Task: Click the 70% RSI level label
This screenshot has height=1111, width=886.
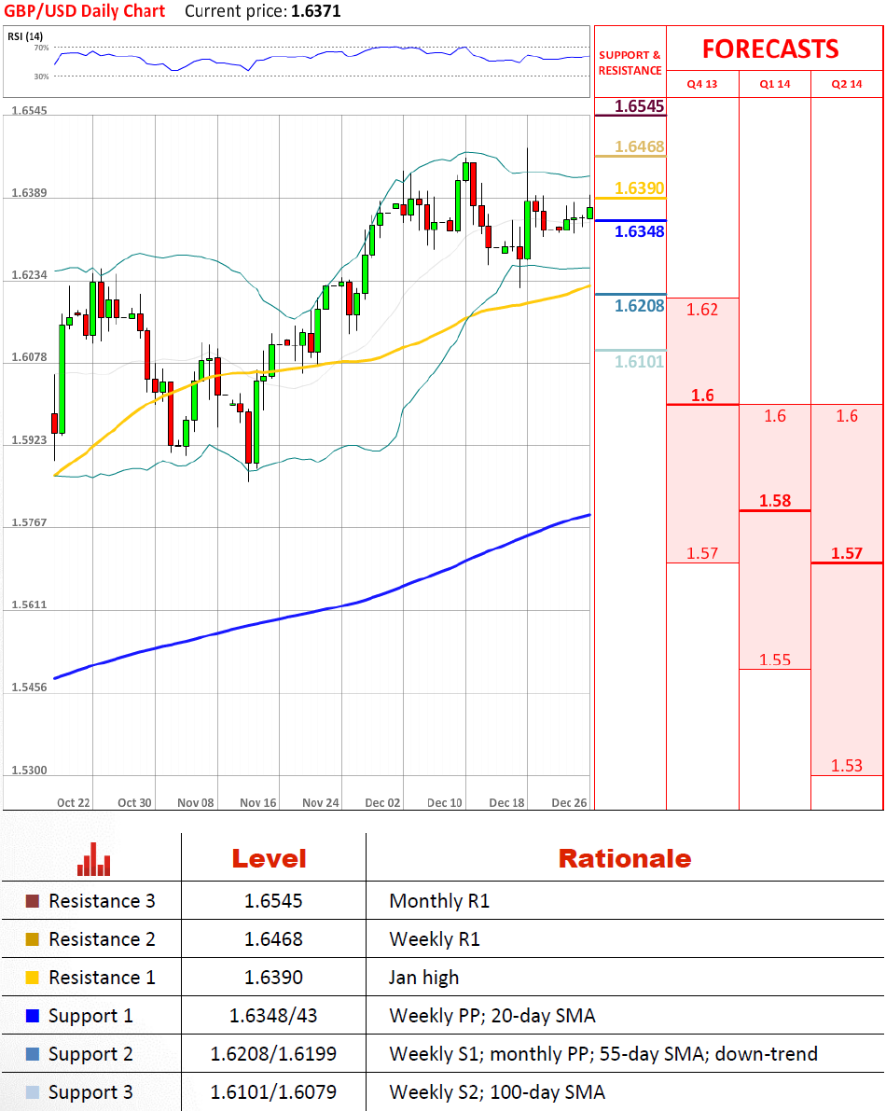Action: tap(41, 49)
